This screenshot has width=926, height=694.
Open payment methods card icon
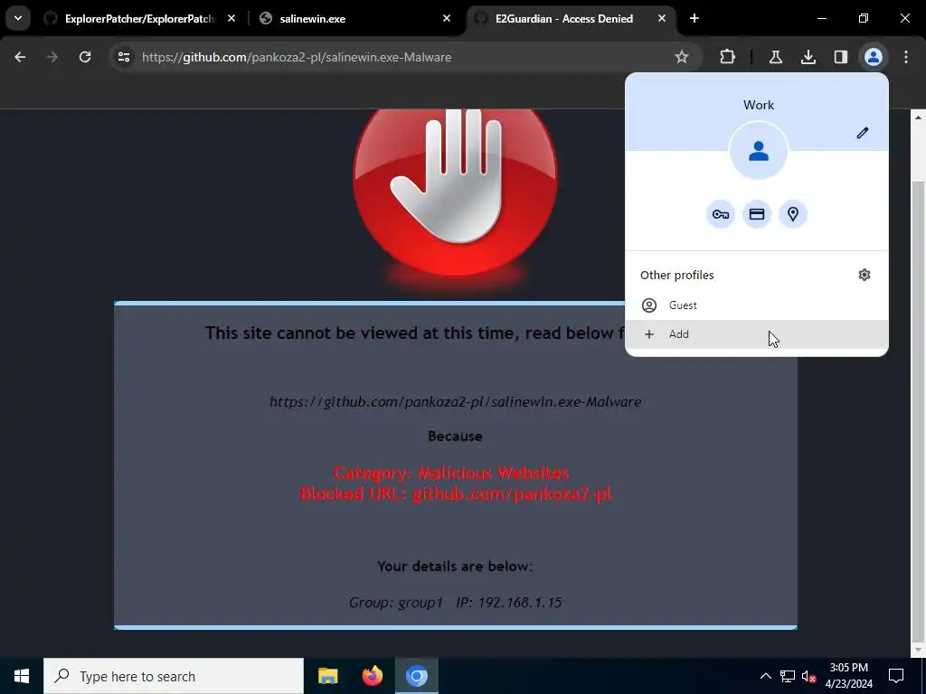[x=757, y=214]
